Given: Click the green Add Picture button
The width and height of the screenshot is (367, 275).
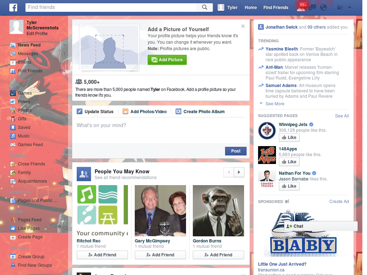Looking at the screenshot, I should pos(167,60).
